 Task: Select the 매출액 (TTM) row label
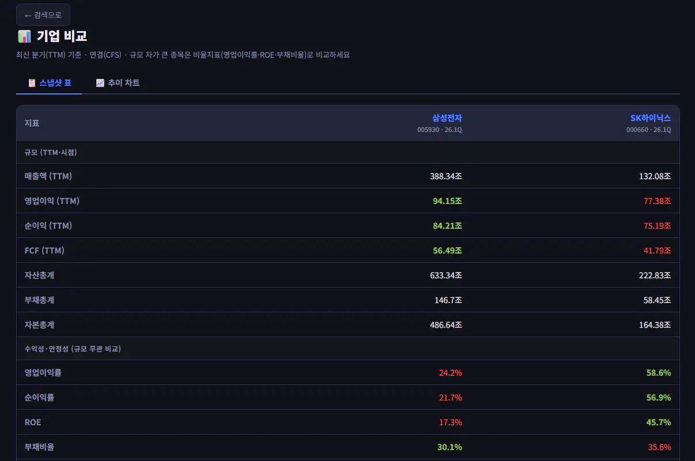pos(48,176)
